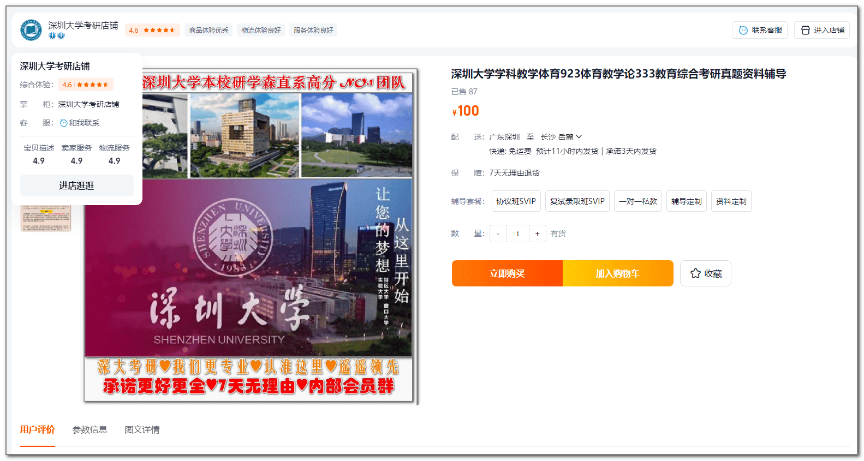864x461 pixels.
Task: Click the 4.6 rating stars in shop popup
Action: [86, 85]
